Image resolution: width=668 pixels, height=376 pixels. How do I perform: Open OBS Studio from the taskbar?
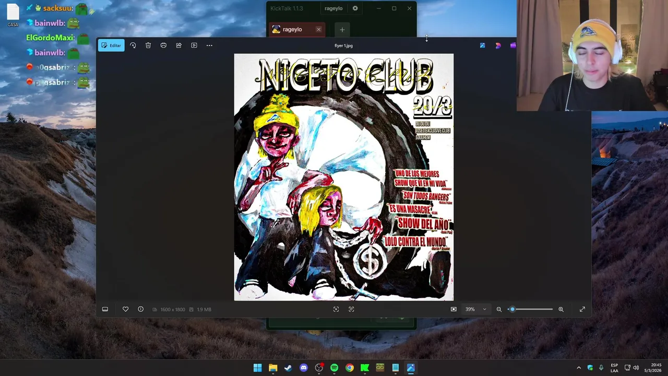(319, 368)
